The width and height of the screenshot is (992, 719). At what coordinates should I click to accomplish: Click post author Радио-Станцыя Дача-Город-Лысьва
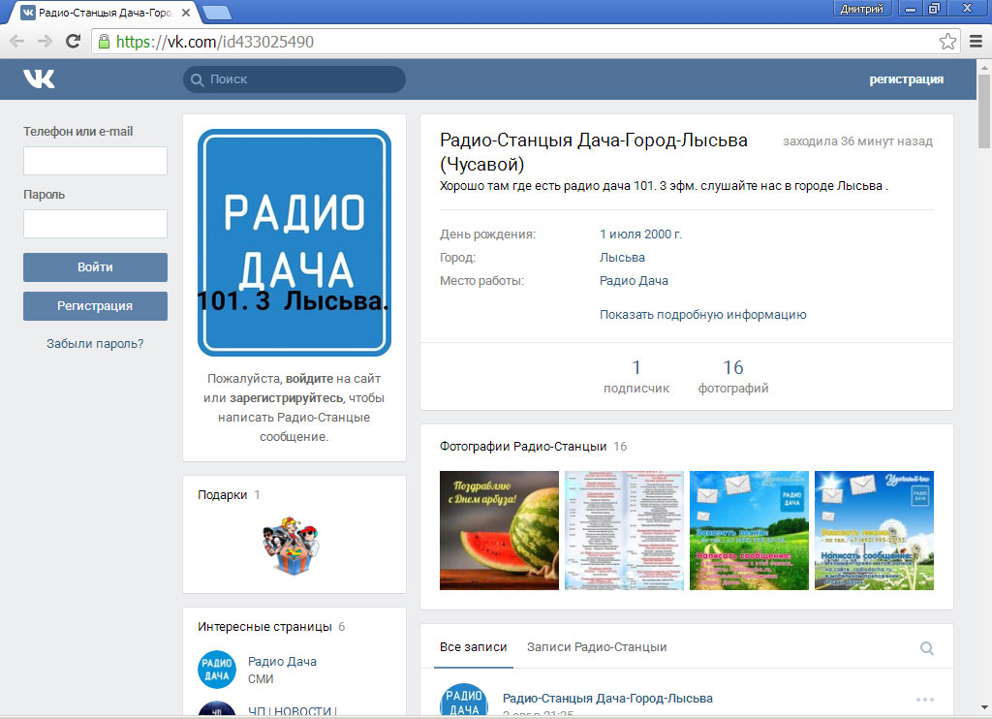[x=607, y=698]
